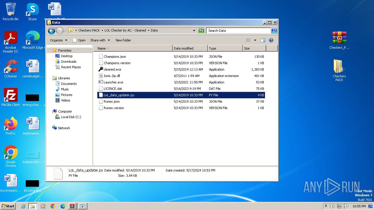This screenshot has height=210, width=374.
Task: Click Windows Explorer taskbar button
Action: click(x=32, y=206)
